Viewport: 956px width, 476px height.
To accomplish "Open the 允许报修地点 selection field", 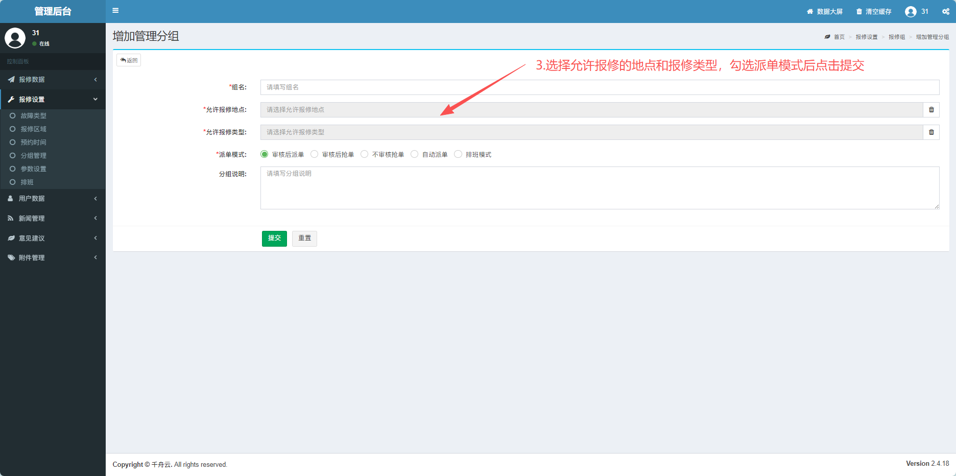I will point(591,110).
